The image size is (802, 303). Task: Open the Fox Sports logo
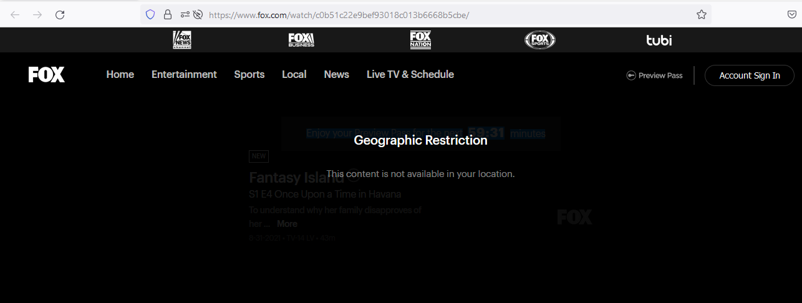(540, 40)
